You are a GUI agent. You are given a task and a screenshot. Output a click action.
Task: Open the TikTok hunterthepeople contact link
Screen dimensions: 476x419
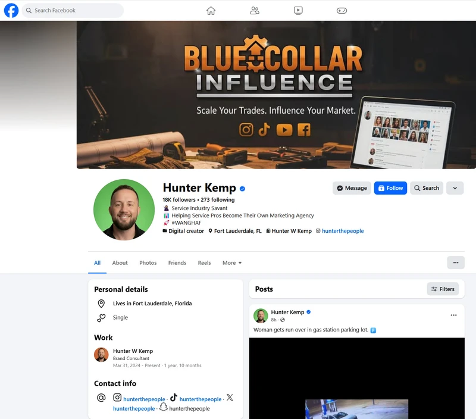click(201, 399)
